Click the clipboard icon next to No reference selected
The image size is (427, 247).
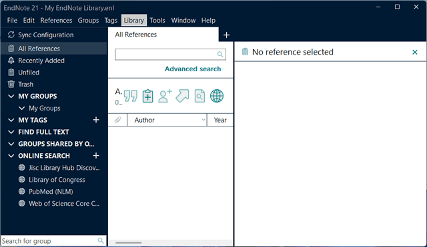pos(245,52)
